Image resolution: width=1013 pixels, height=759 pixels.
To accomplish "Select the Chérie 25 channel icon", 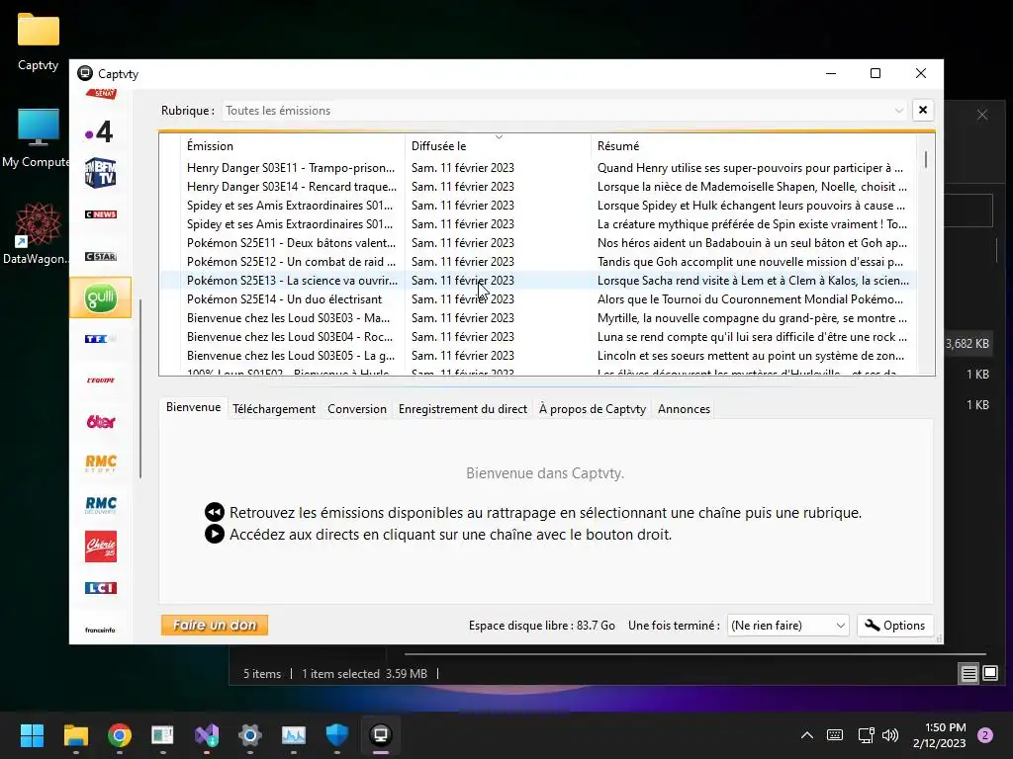I will (x=100, y=546).
